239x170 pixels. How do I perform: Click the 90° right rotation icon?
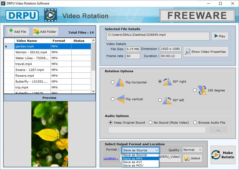167,82
